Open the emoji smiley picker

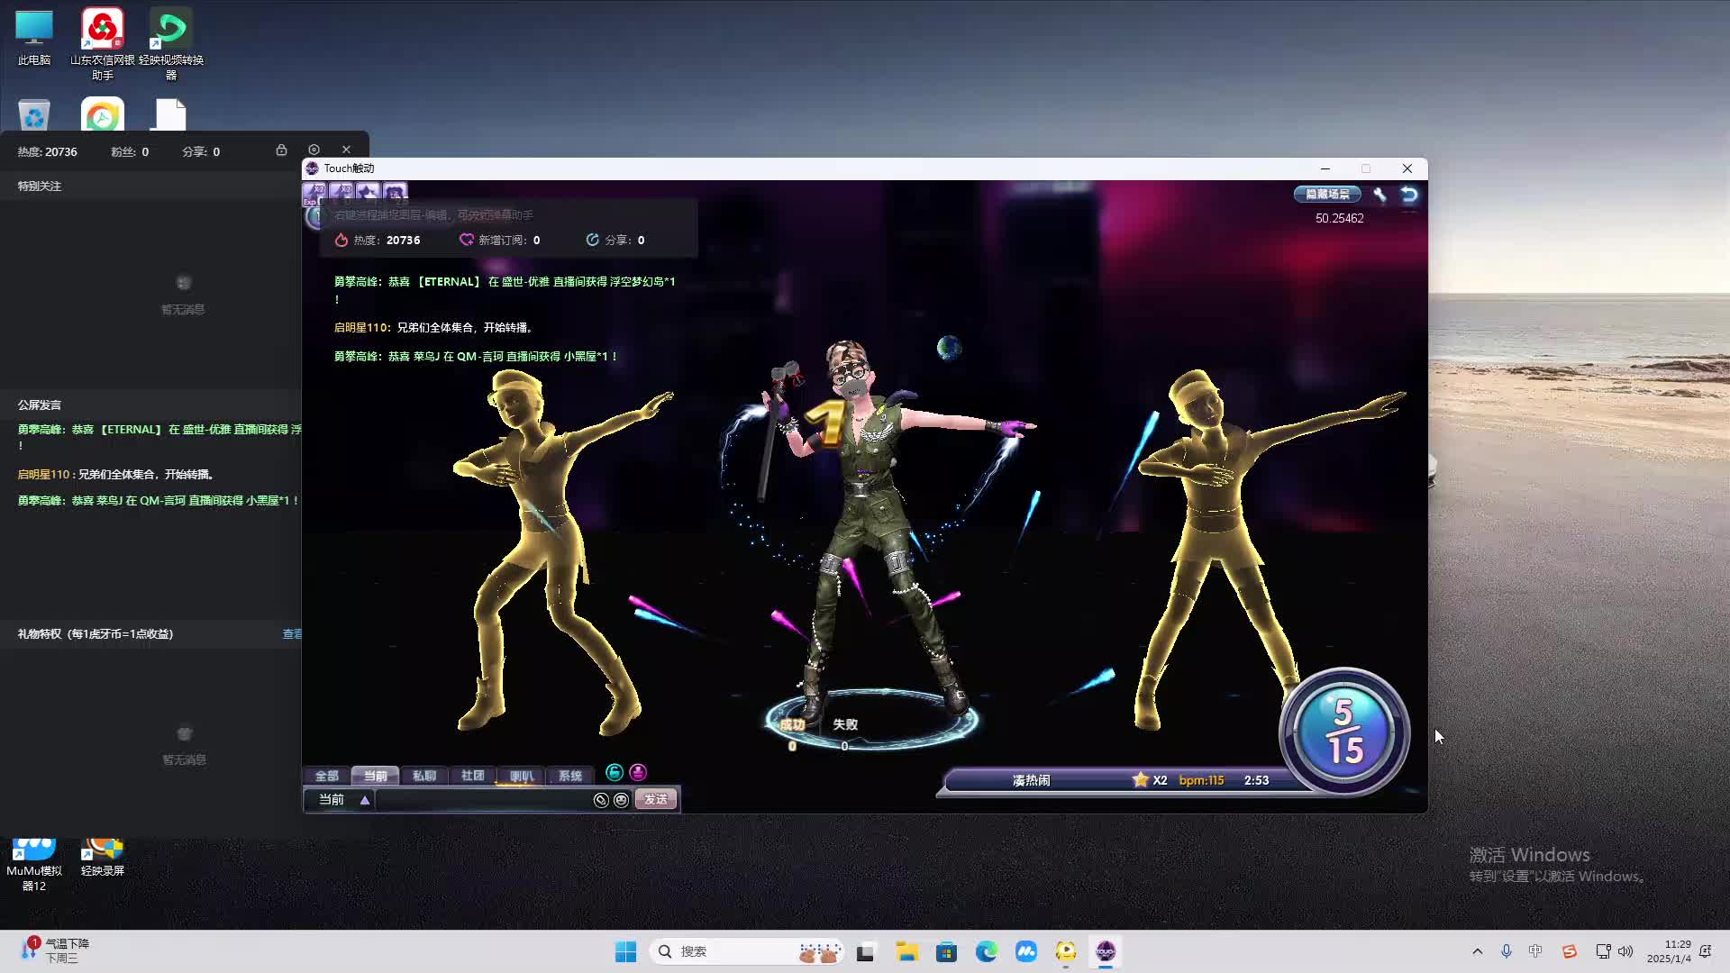622,800
